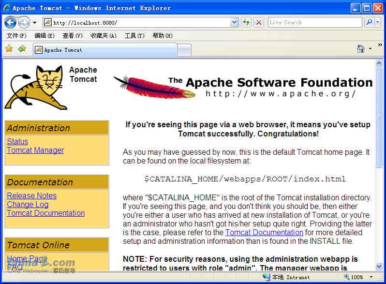This screenshot has width=386, height=284.
Task: Open the Release Notes link
Action: [32, 196]
